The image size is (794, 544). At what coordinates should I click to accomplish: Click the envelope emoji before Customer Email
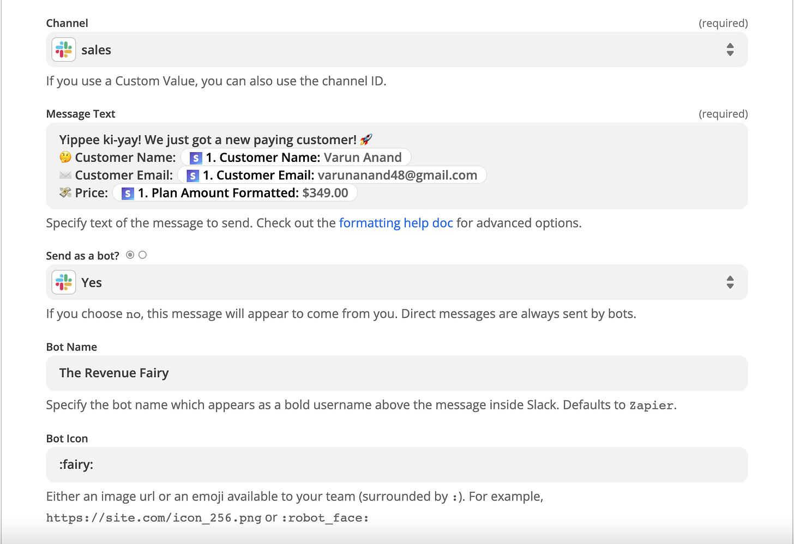65,175
